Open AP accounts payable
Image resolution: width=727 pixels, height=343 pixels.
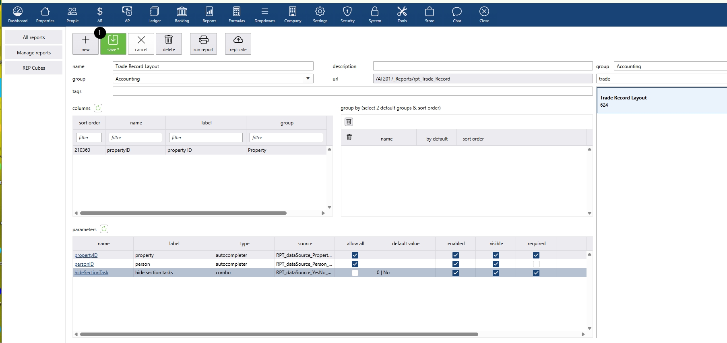click(x=127, y=15)
